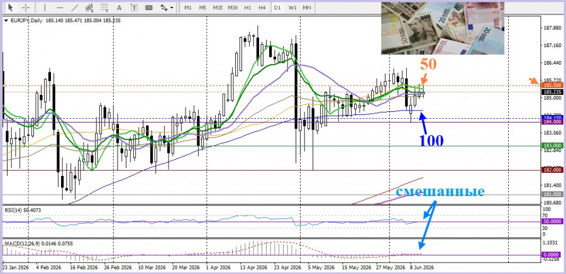Screen dimensions: 566x274
Task: Click the MACD(12,26,9) indicator label
Action: point(38,244)
